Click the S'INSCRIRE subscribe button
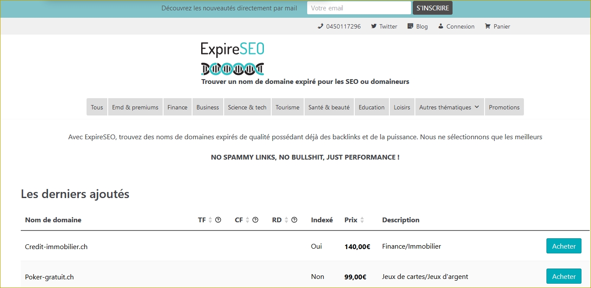The image size is (591, 288). click(x=432, y=7)
